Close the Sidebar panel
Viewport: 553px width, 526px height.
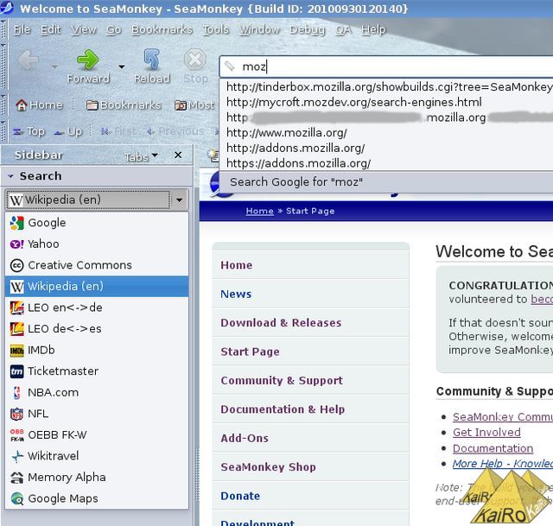click(x=178, y=155)
